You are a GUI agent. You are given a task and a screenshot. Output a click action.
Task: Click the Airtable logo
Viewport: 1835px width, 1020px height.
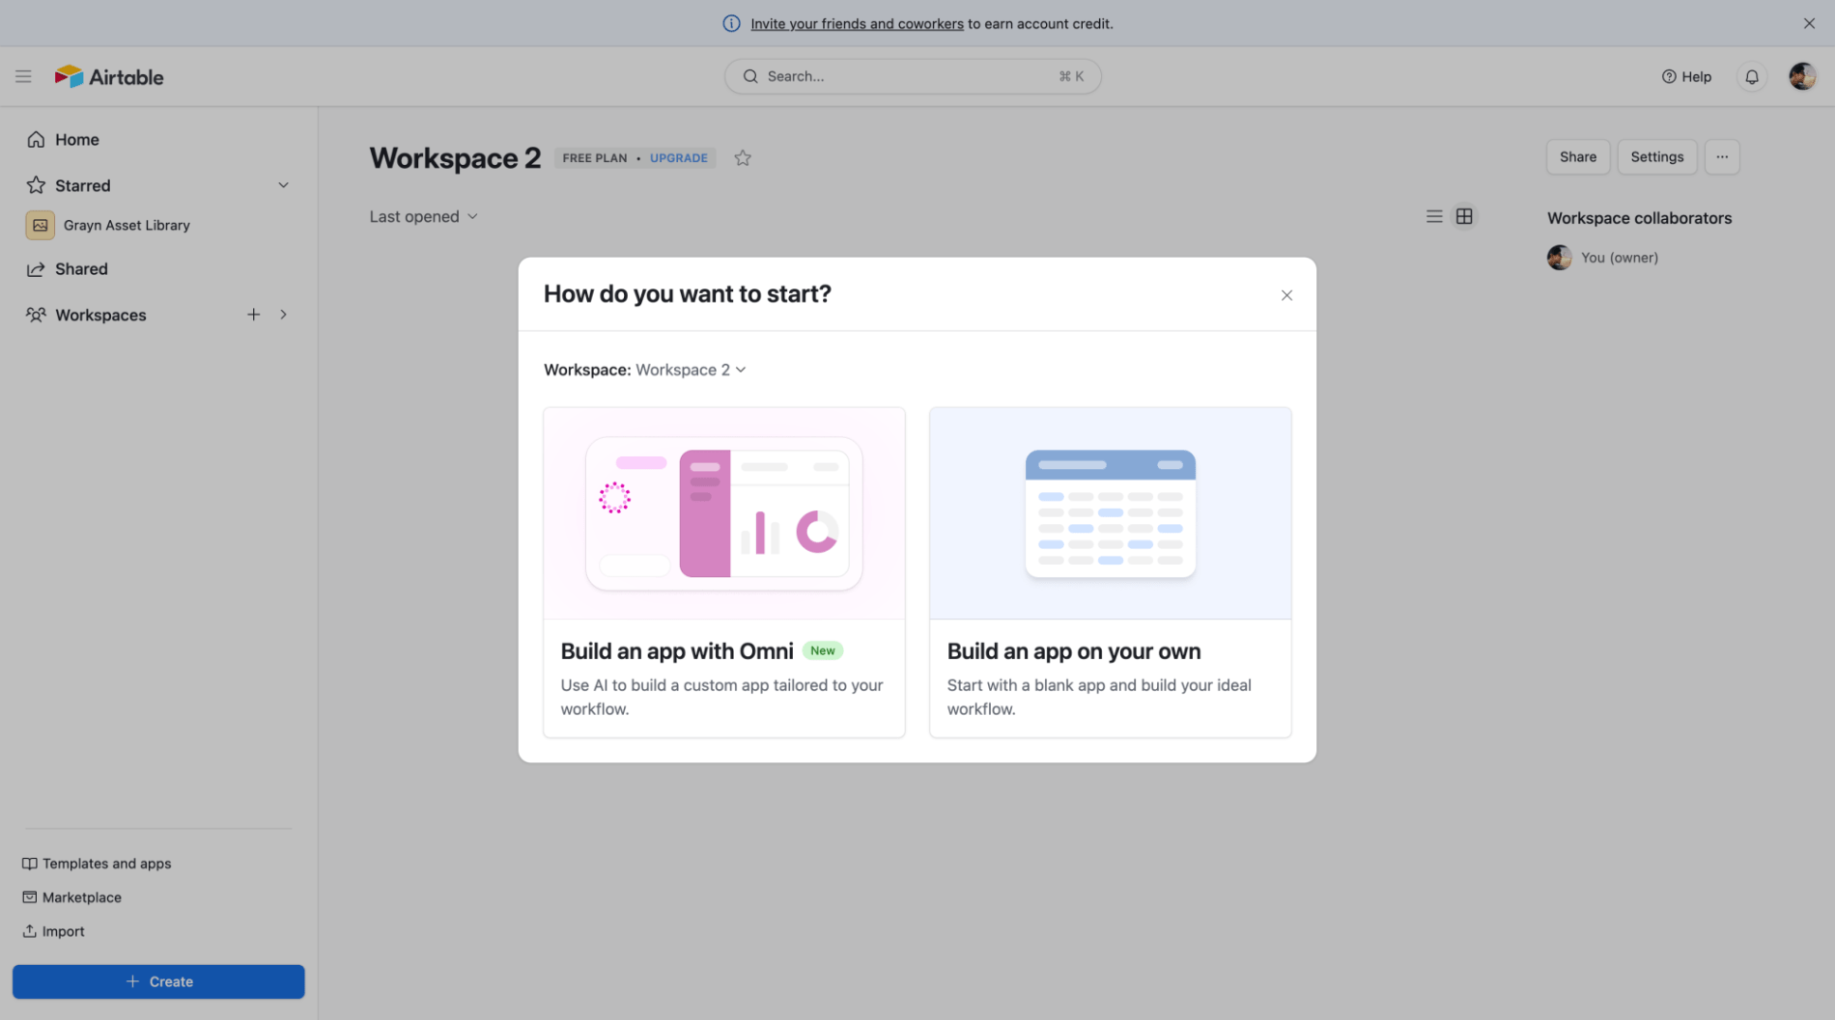click(109, 76)
